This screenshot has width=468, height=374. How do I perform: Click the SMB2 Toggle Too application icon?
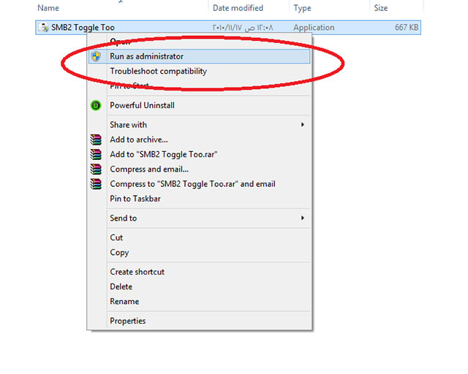[x=44, y=27]
